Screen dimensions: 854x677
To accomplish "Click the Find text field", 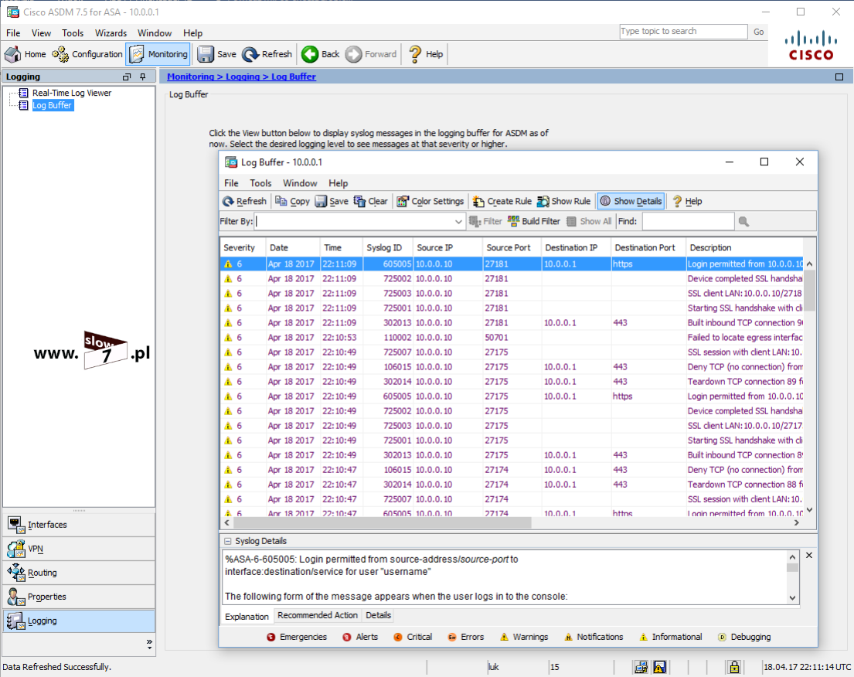I will click(688, 221).
